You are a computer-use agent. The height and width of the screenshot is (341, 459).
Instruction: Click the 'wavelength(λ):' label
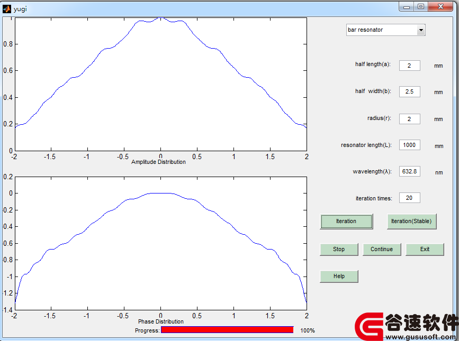372,171
